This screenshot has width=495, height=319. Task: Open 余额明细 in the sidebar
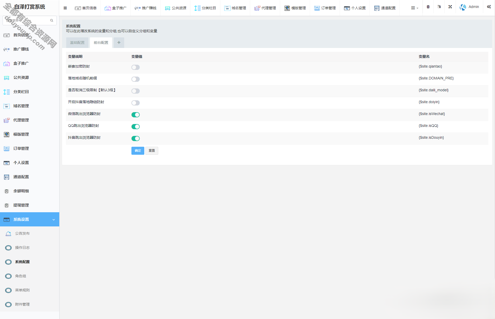point(30,191)
